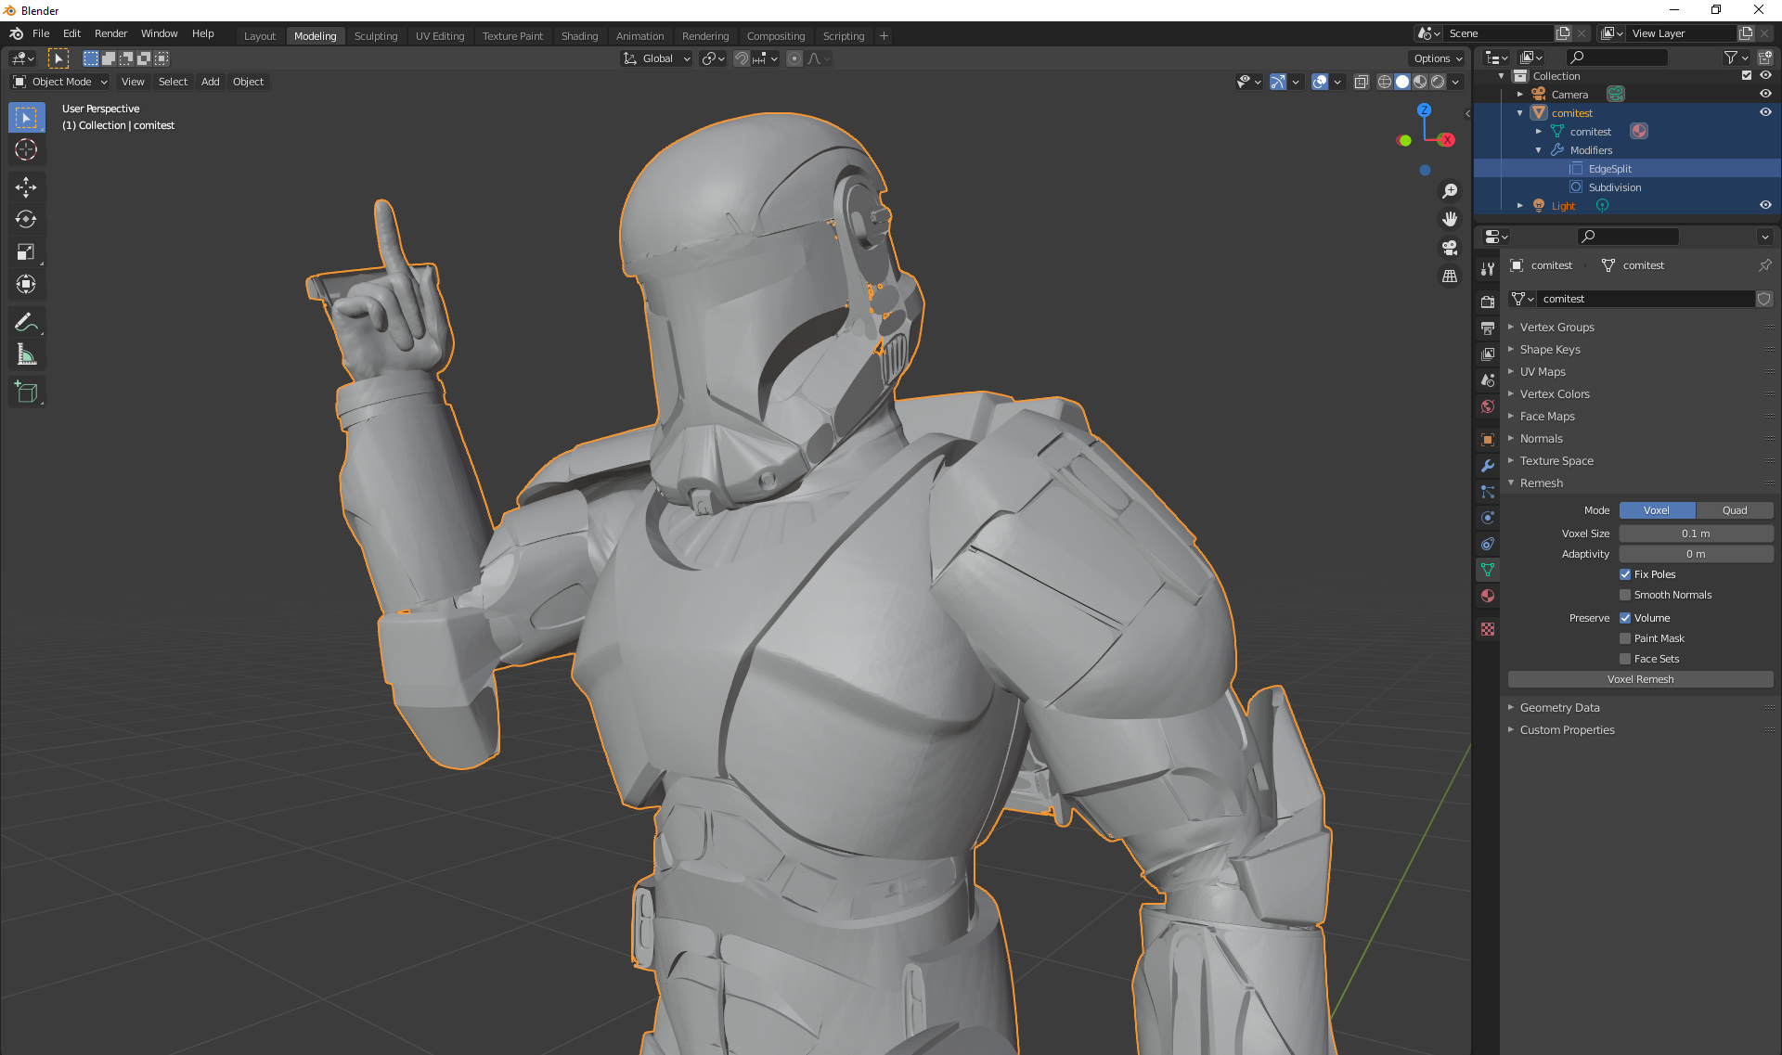Select the Scale tool
Image resolution: width=1782 pixels, height=1055 pixels.
pyautogui.click(x=26, y=252)
